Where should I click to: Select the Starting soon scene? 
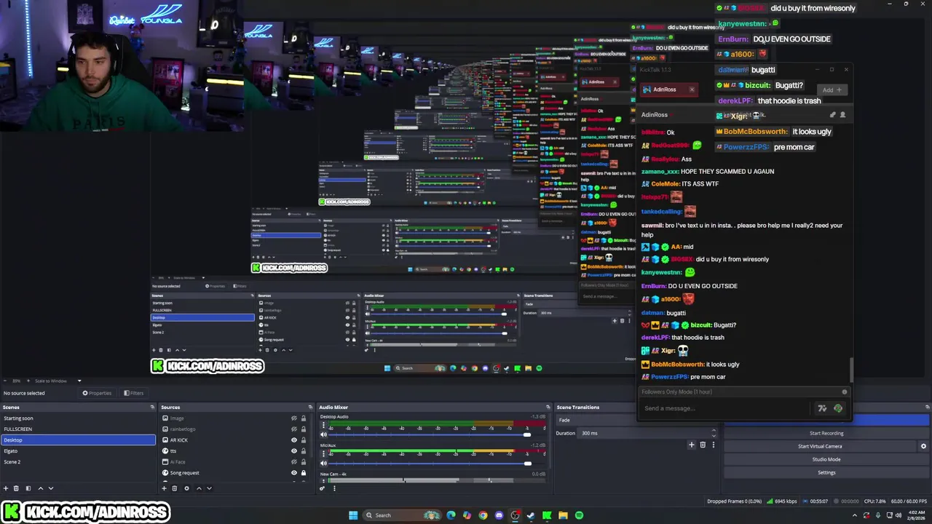tap(78, 418)
